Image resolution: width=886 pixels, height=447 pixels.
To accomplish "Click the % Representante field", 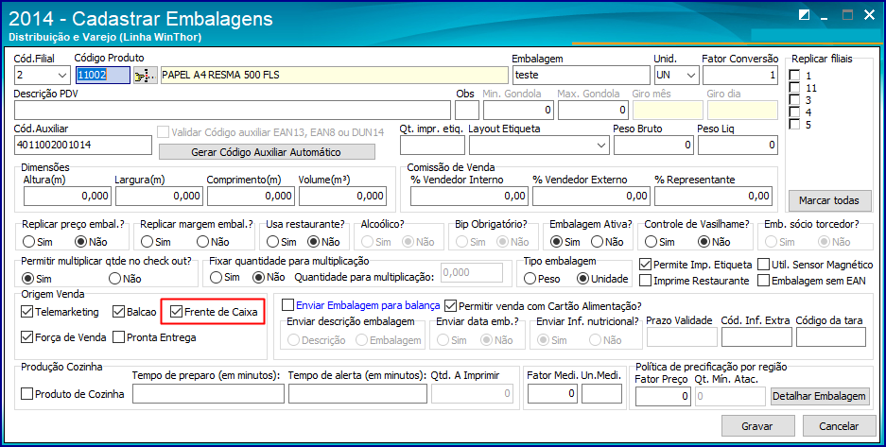I will click(x=714, y=196).
